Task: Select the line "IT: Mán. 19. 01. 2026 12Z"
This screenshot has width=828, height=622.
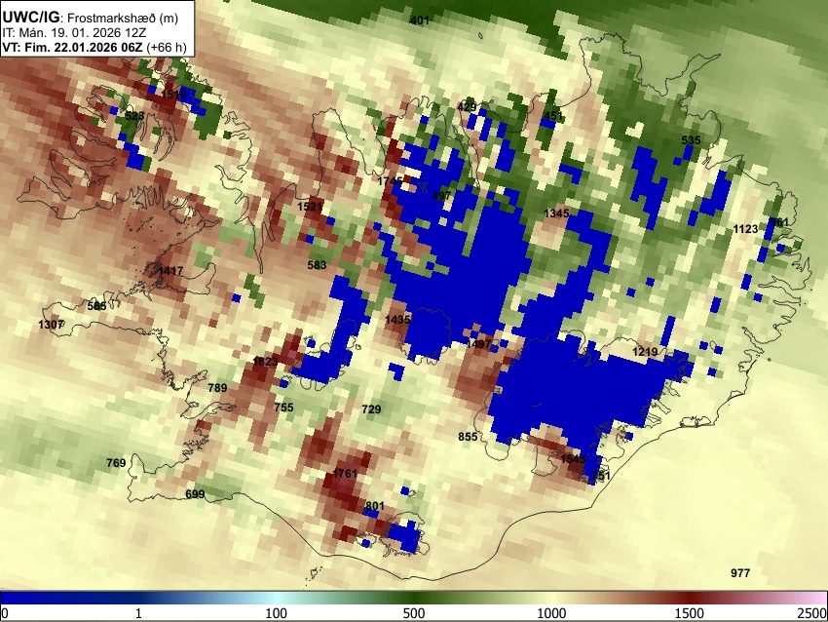Action: pos(74,32)
